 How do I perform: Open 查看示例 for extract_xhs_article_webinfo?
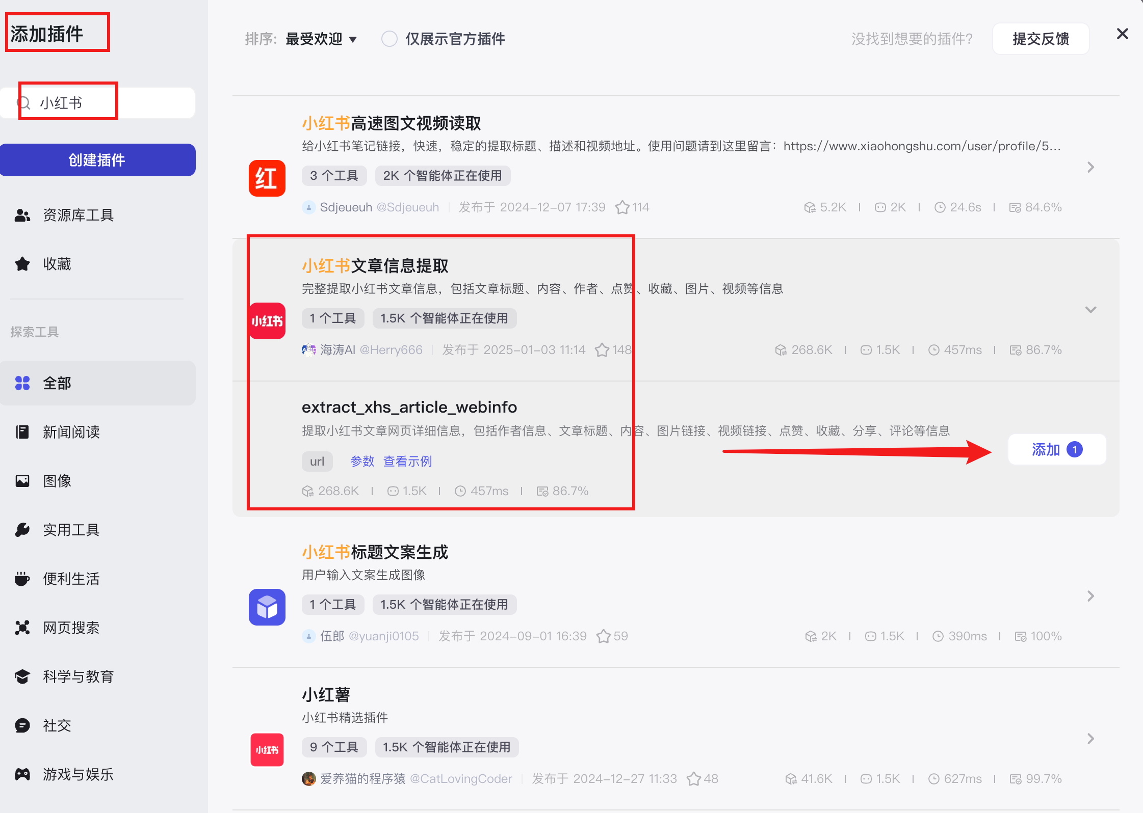click(x=407, y=461)
